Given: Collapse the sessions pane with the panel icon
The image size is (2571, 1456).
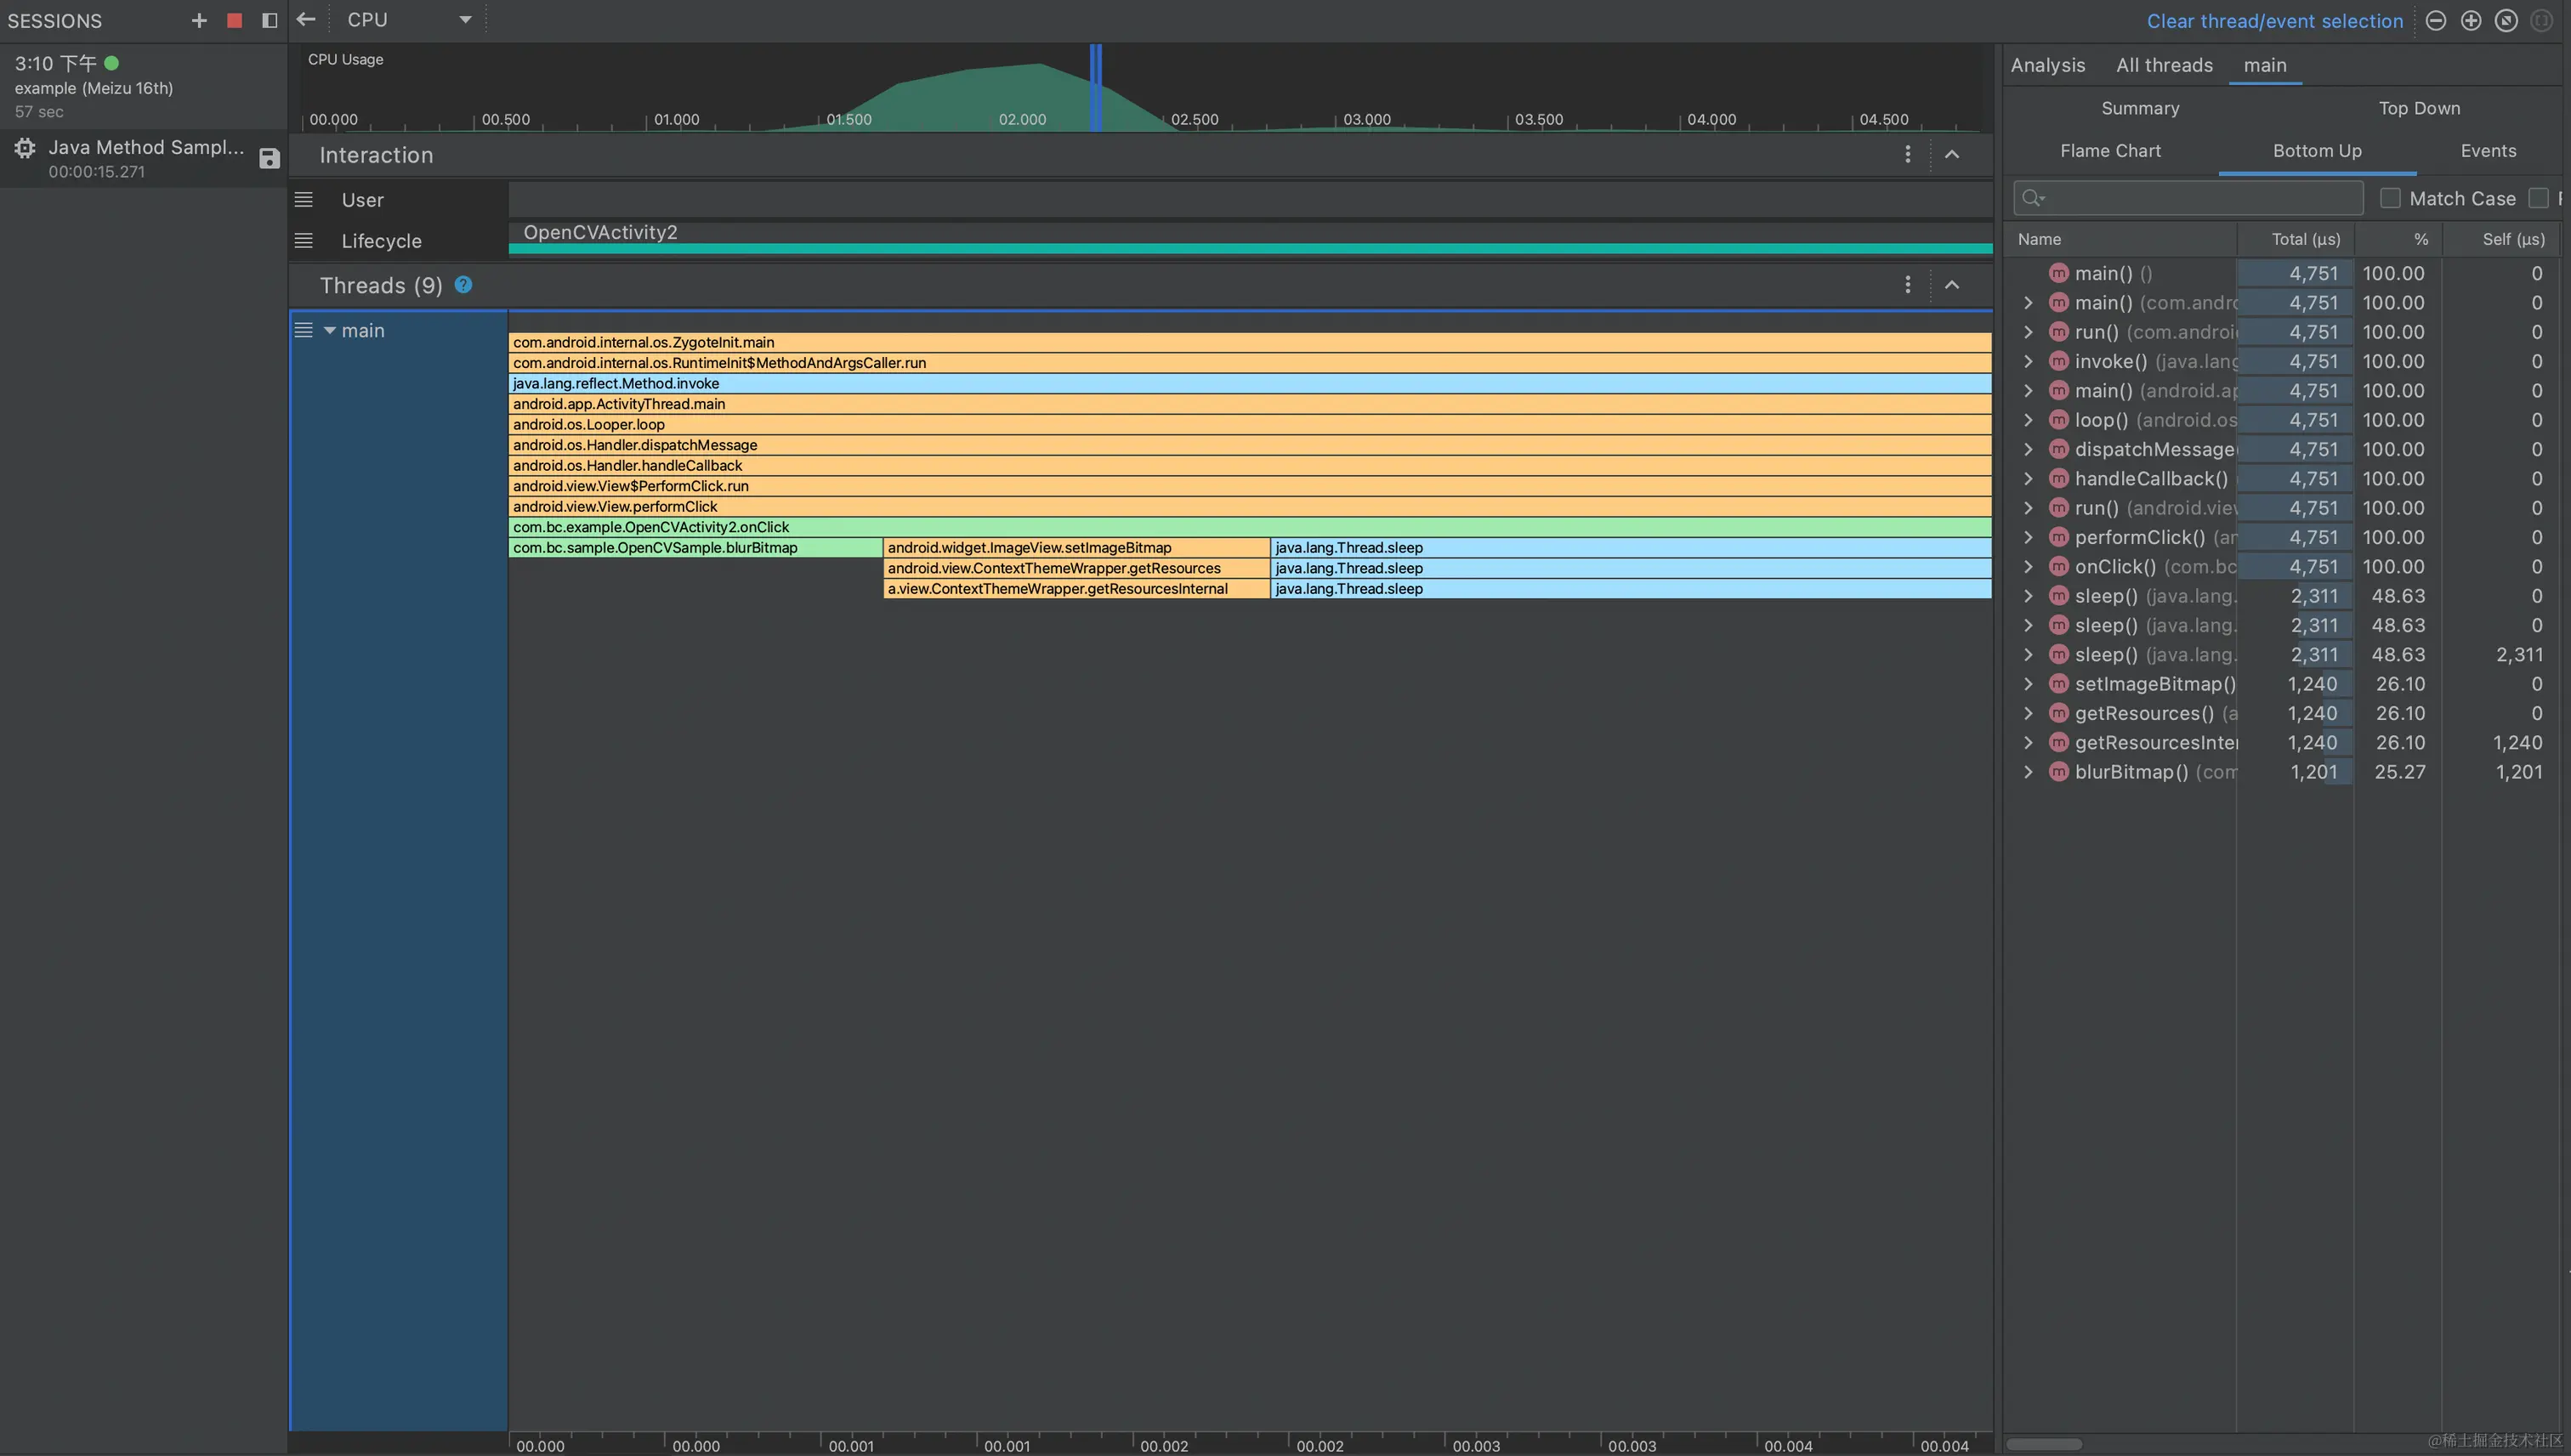Looking at the screenshot, I should [x=269, y=20].
